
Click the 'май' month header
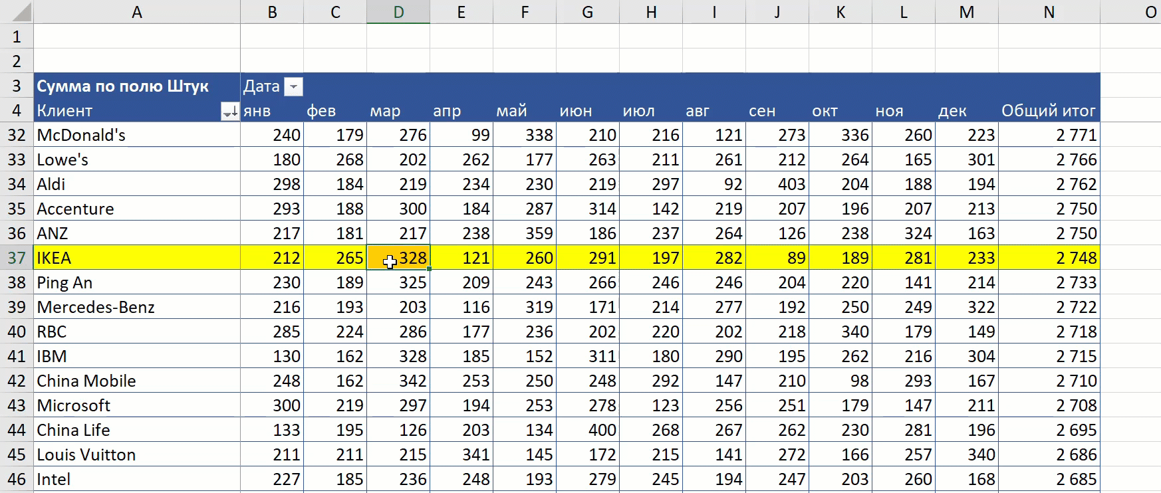pos(525,110)
